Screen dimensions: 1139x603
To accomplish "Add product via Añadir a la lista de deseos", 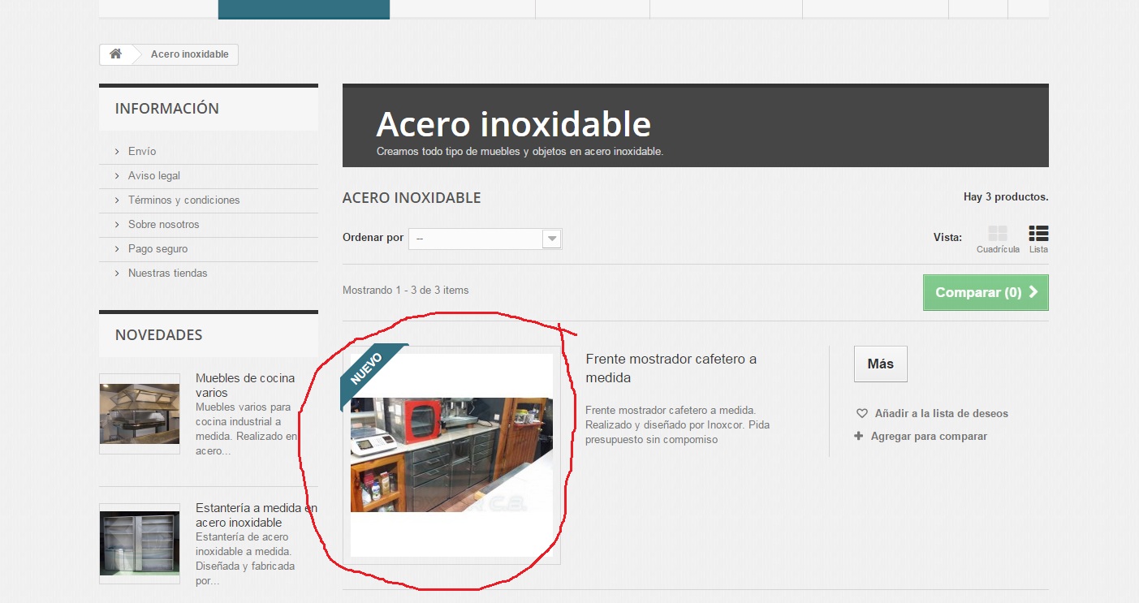I will 933,414.
